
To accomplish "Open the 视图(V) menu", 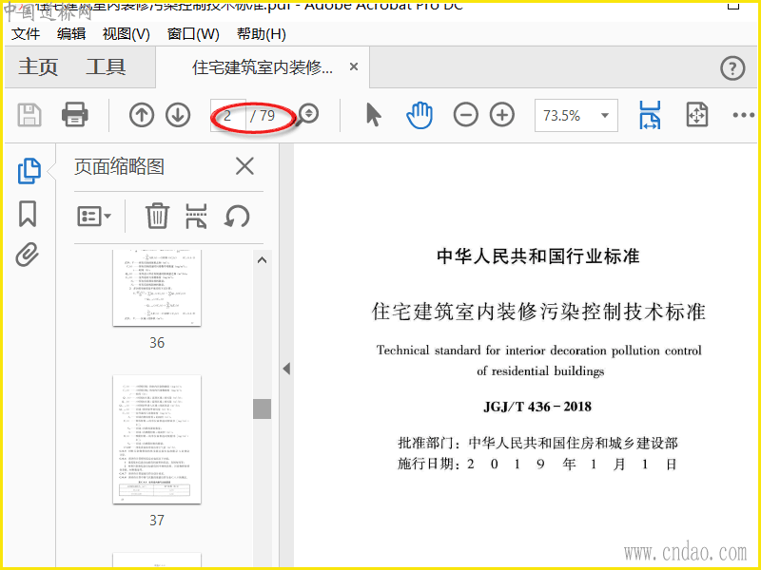I will (127, 34).
